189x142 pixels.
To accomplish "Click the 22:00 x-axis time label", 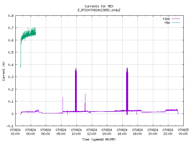I will [x=168, y=134].
